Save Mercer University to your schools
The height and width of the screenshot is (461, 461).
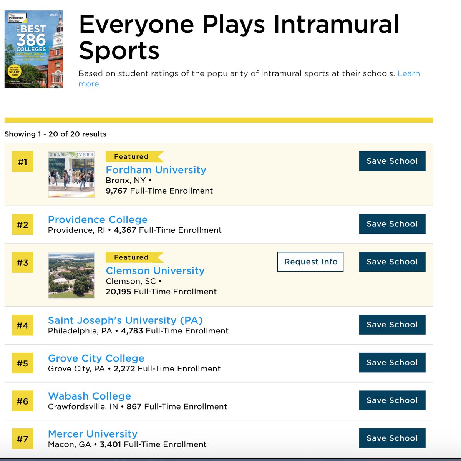(x=392, y=438)
